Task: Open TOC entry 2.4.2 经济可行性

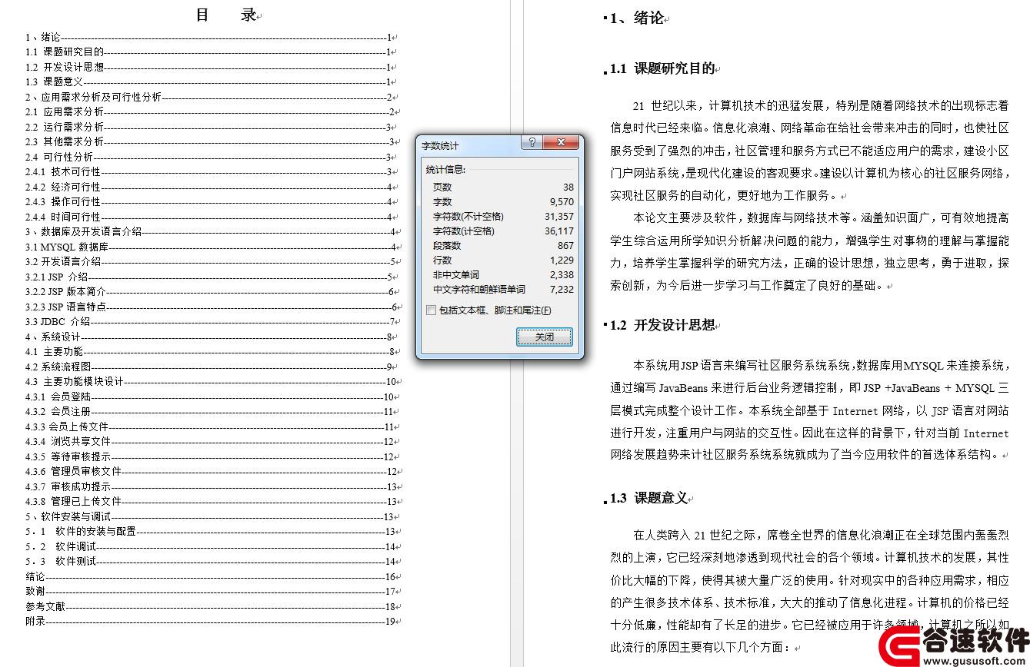Action: [x=211, y=187]
